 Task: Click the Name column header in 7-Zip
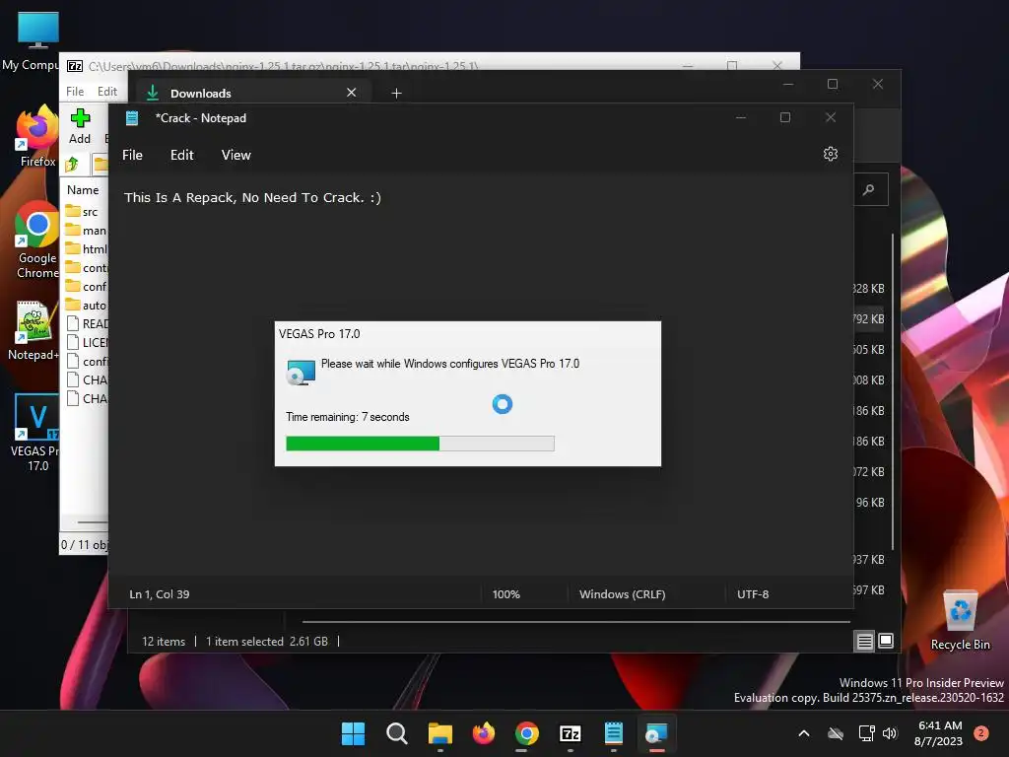click(83, 190)
